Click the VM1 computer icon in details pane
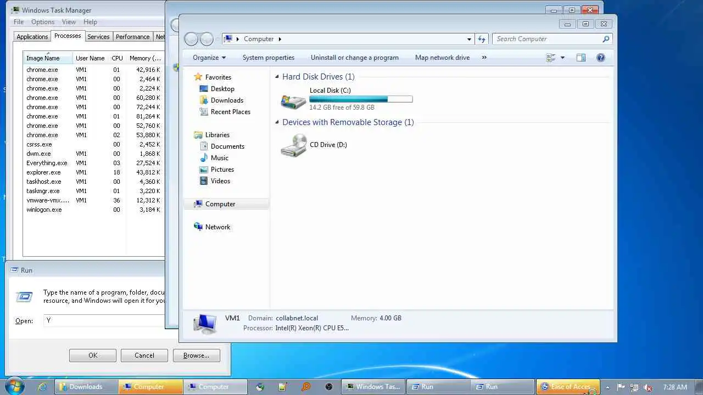This screenshot has width=703, height=395. 205,324
